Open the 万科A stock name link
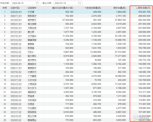The image size is (153, 122). point(30,52)
